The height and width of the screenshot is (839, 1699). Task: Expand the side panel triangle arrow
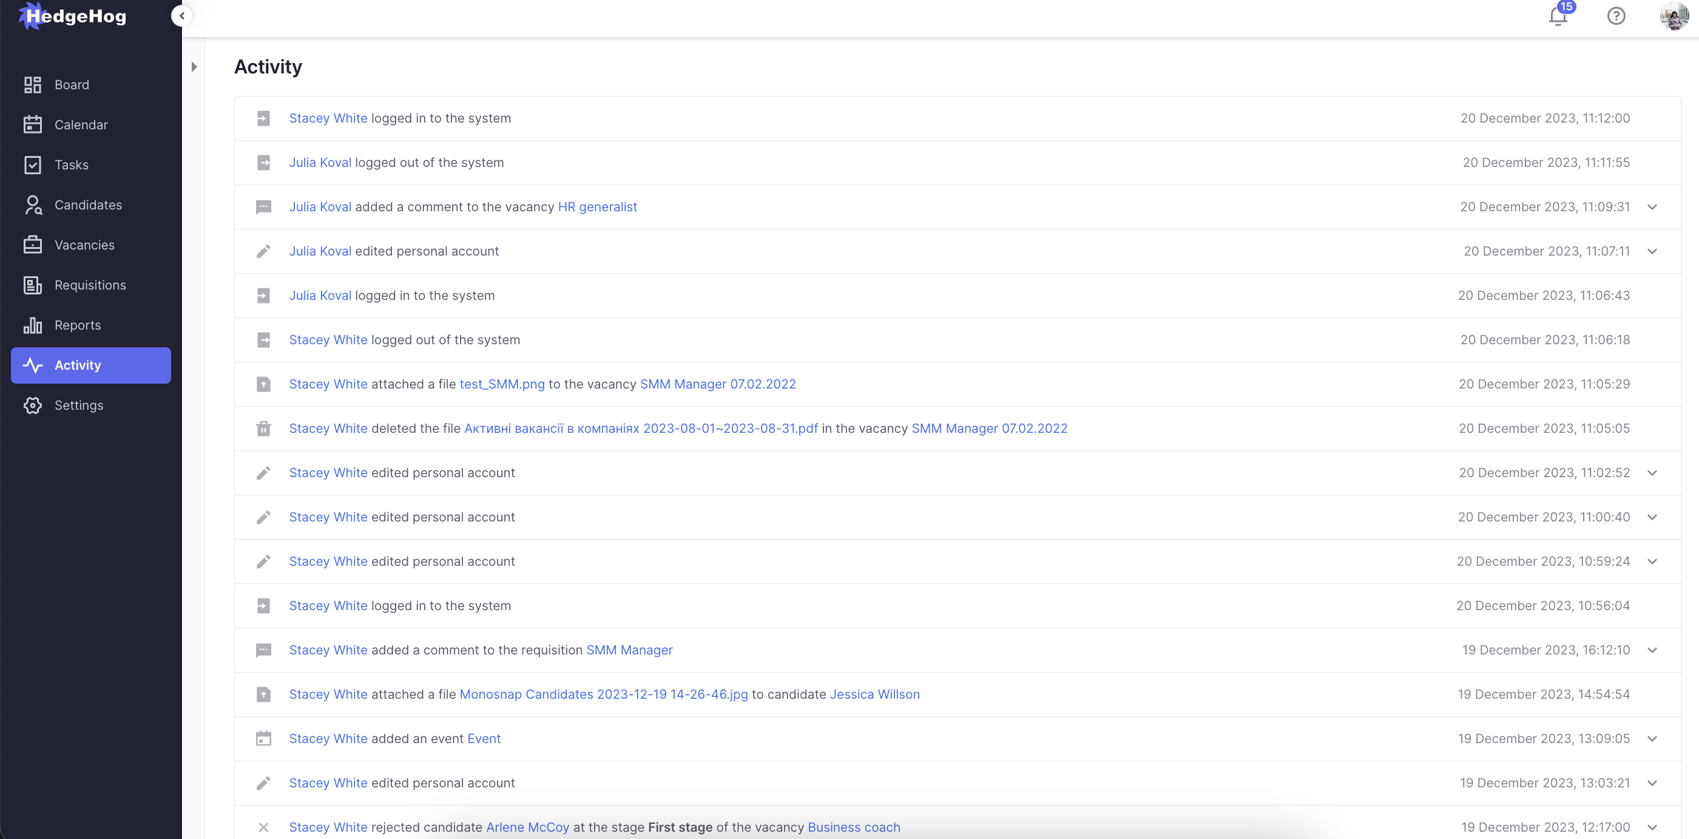pos(194,67)
